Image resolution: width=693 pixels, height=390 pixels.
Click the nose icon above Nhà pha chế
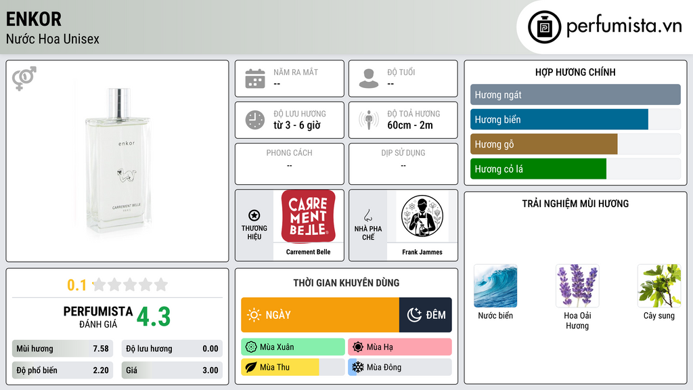[367, 215]
